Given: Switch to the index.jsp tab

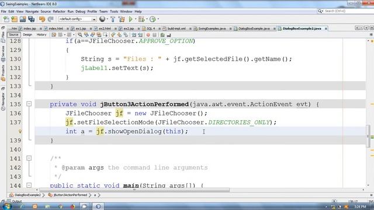Looking at the screenshot, I should pyautogui.click(x=30, y=29).
